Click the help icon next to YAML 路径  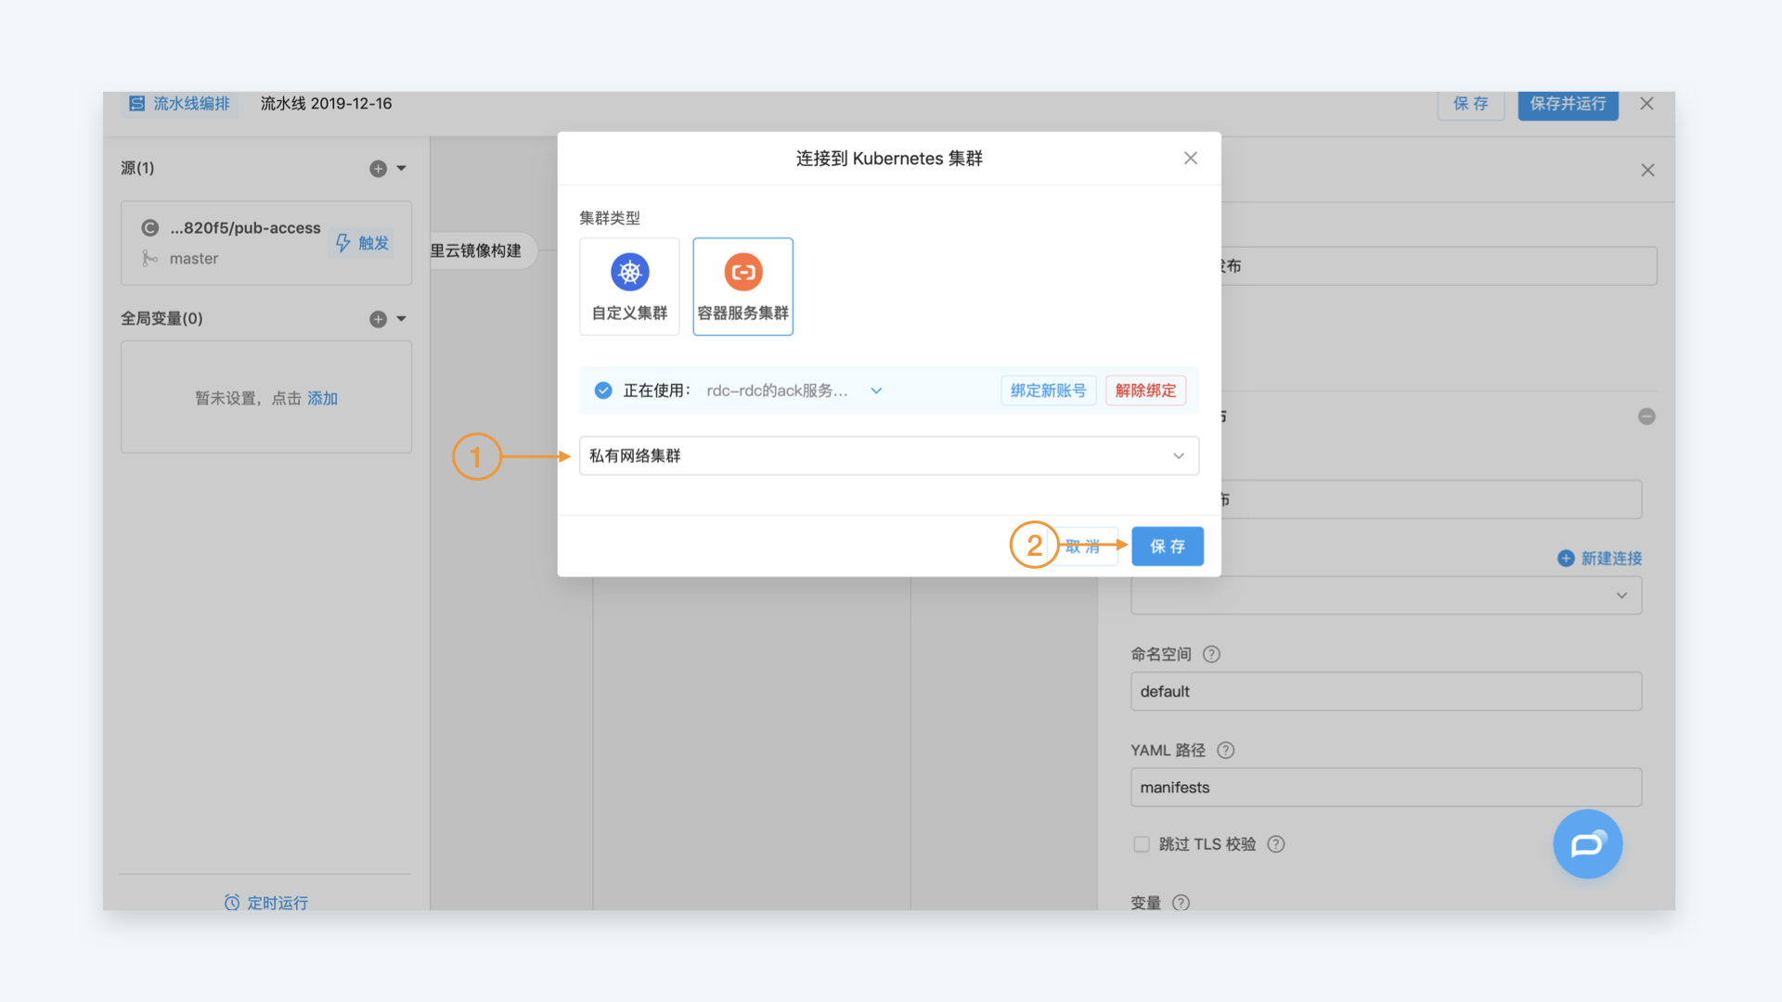click(1225, 750)
